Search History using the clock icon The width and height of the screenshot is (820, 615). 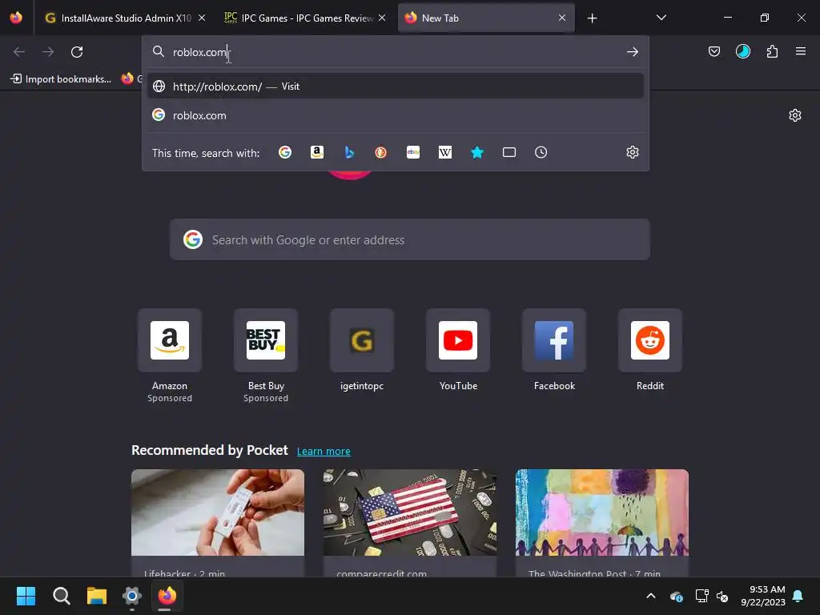click(541, 152)
